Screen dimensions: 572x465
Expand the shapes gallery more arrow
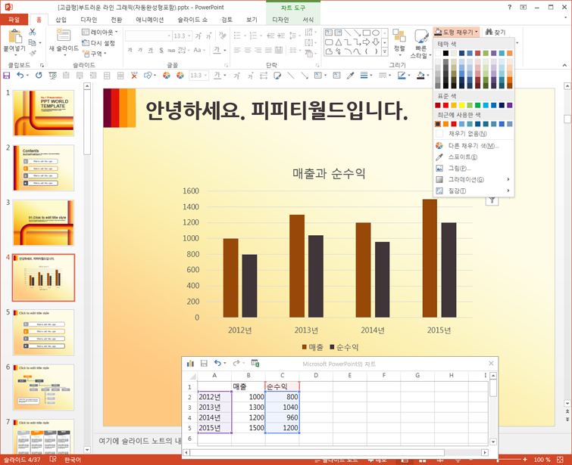point(385,51)
